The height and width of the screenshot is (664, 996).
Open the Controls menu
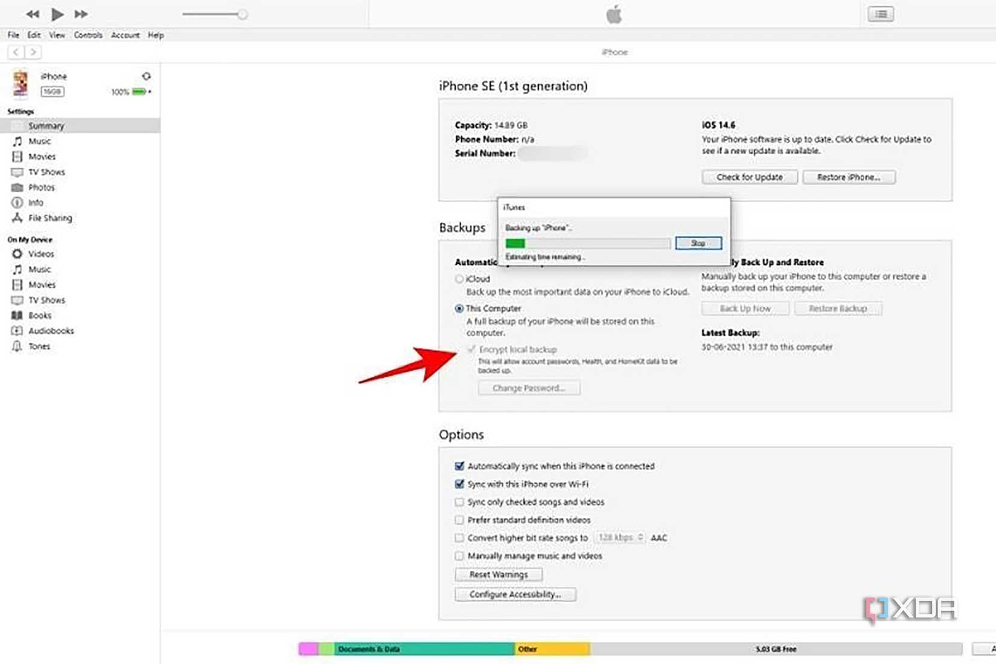coord(88,35)
